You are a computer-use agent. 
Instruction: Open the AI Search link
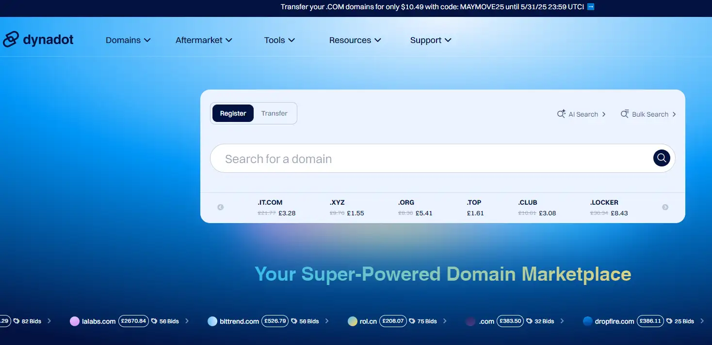[582, 114]
